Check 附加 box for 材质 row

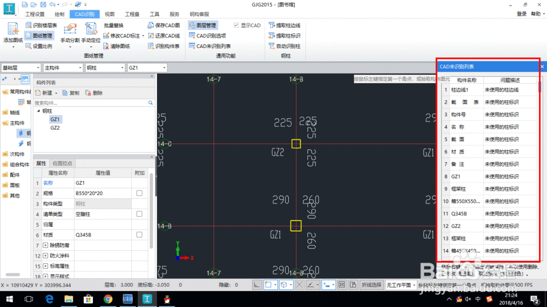[139, 235]
